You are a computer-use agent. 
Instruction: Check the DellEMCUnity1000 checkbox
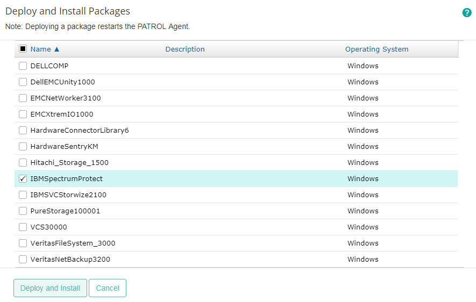[23, 82]
